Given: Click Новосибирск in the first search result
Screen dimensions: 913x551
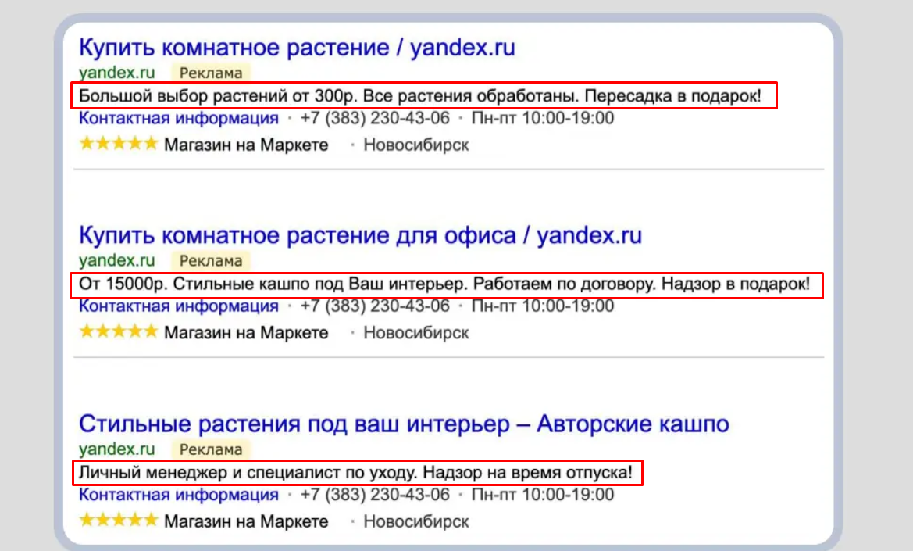Looking at the screenshot, I should 415,145.
